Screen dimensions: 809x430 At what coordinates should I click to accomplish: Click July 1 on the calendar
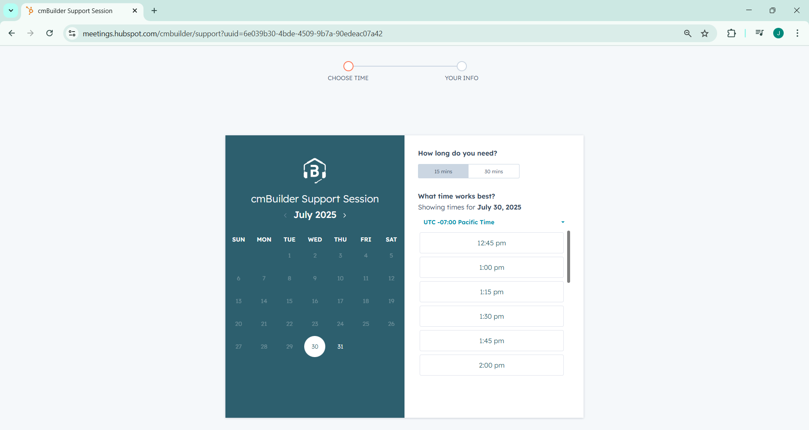289,255
